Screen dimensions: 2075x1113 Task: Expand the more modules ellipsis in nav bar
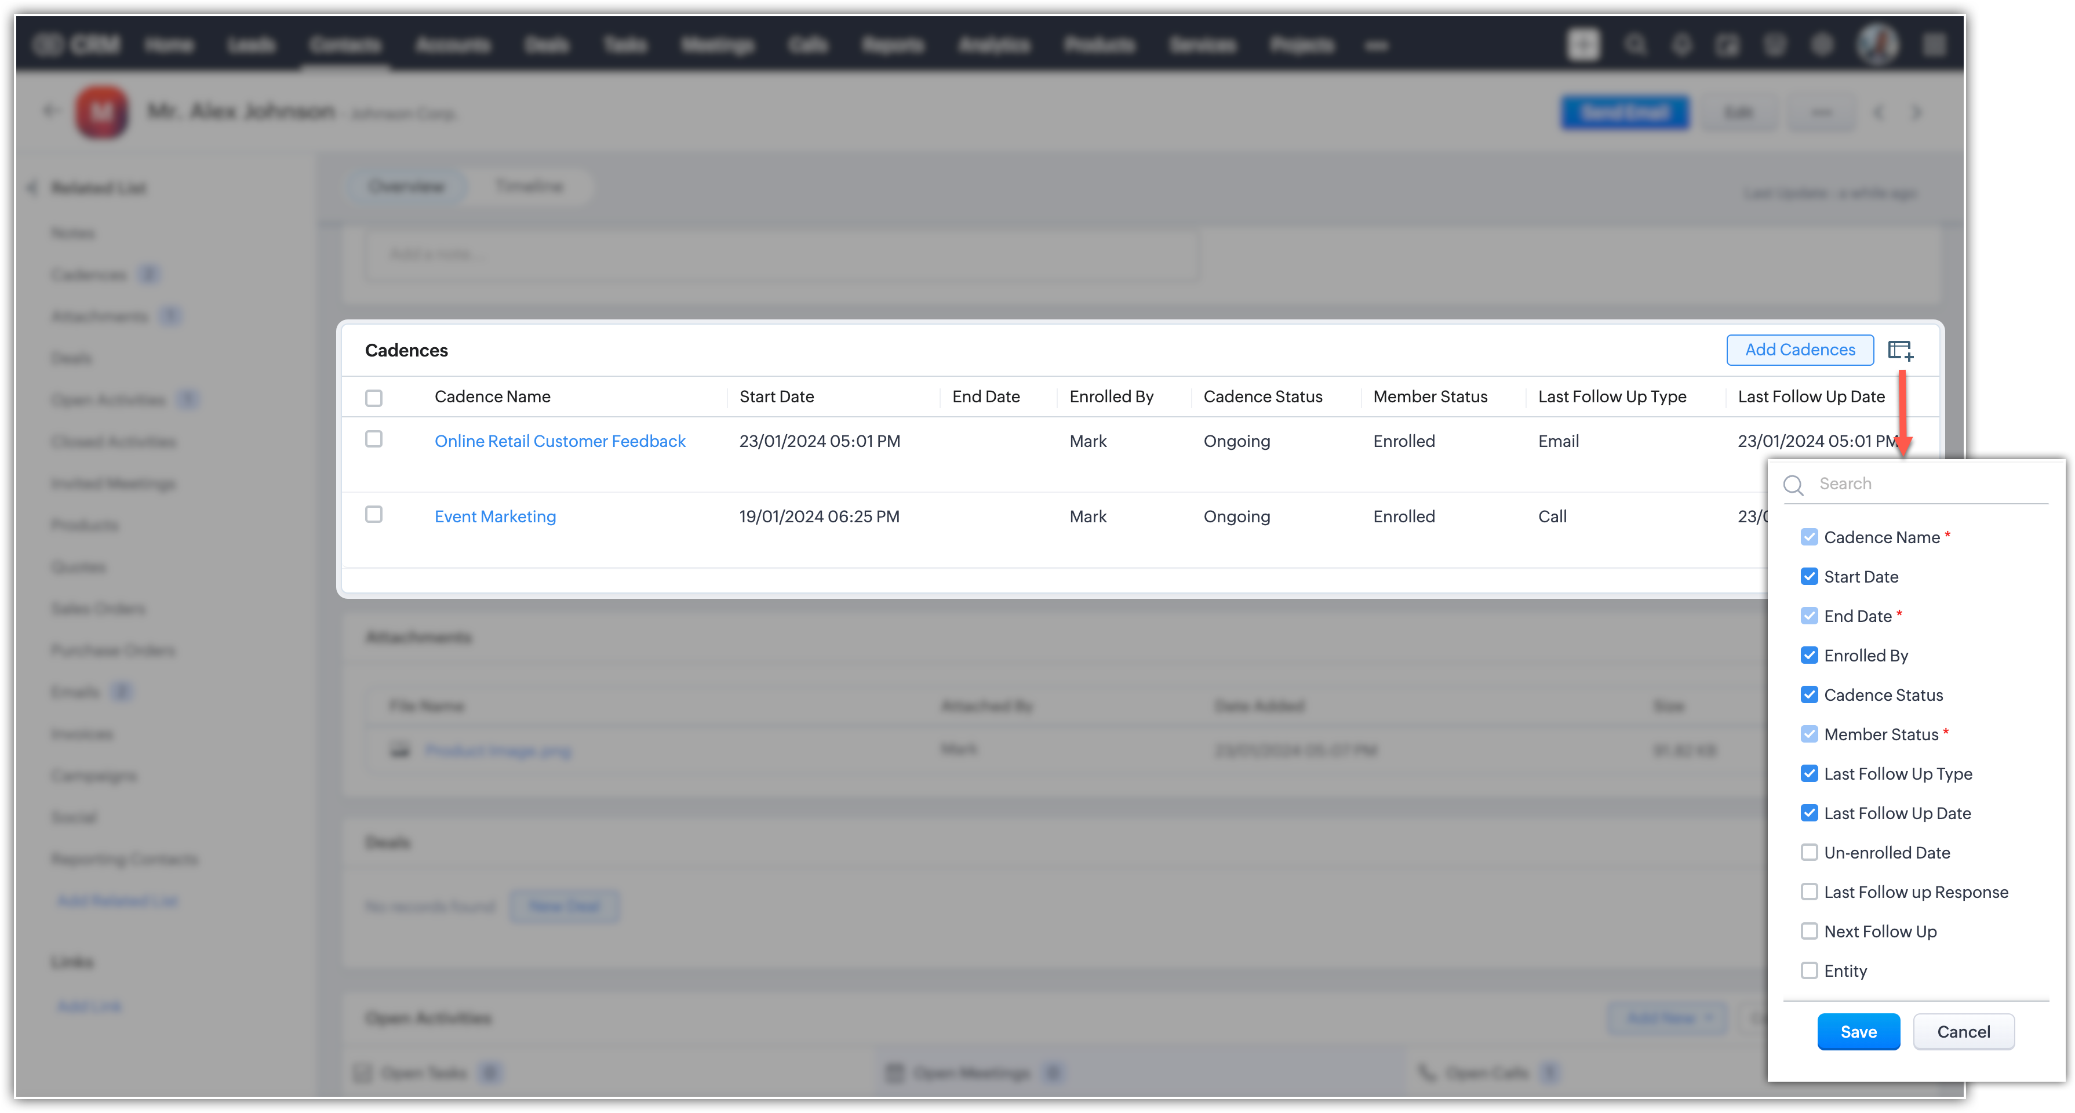point(1377,46)
